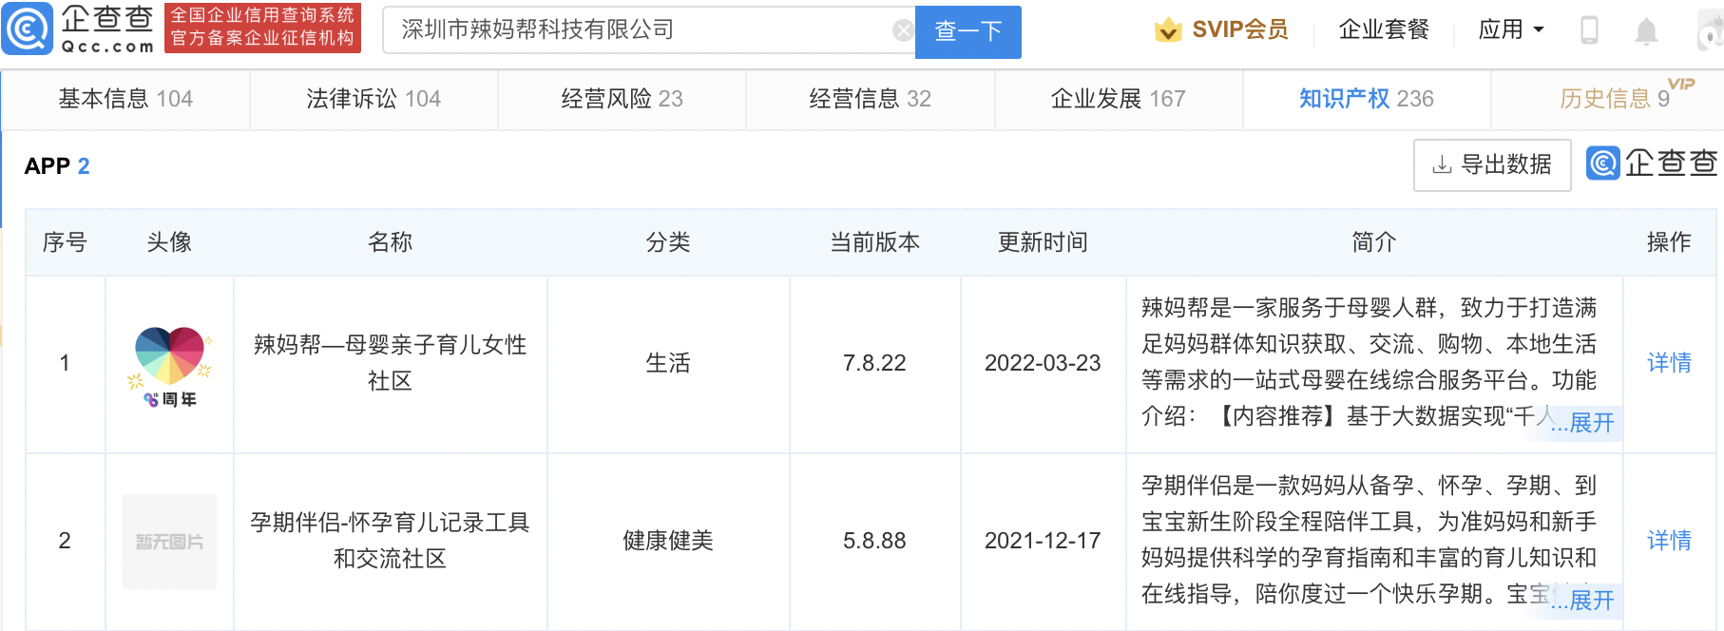Open 详情 for the 辣妈帮 app
The height and width of the screenshot is (631, 1724).
(1669, 363)
